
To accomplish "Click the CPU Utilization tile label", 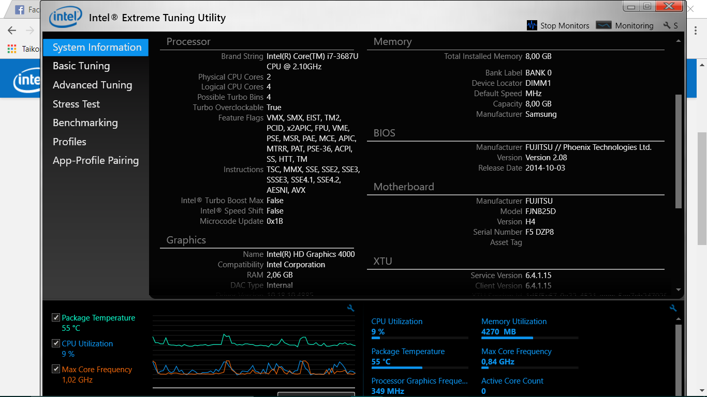I will tap(397, 322).
